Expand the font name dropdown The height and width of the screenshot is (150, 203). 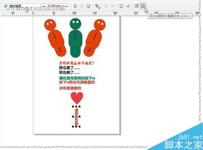tap(43, 6)
